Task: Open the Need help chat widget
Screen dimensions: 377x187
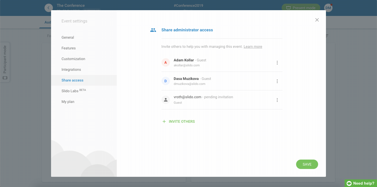Action: click(361, 183)
